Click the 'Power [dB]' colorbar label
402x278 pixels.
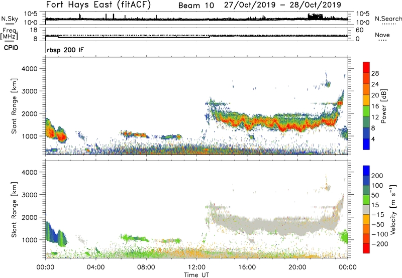383,106
